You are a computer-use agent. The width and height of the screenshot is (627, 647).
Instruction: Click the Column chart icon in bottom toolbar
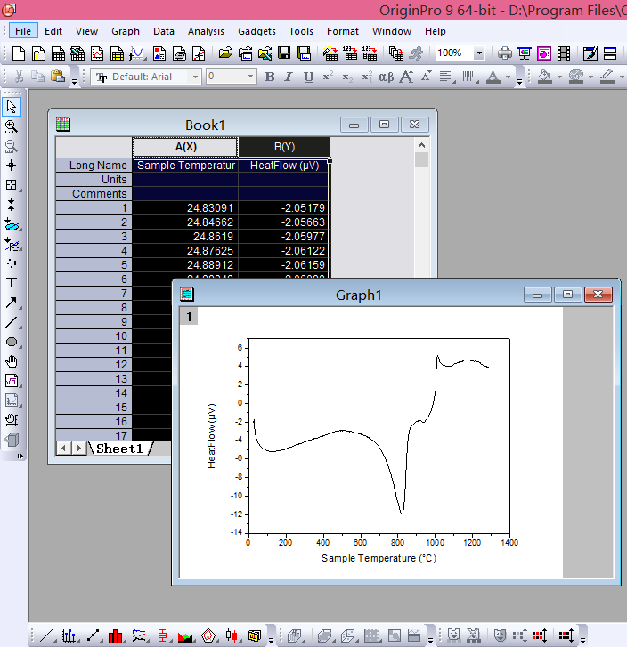coord(115,635)
